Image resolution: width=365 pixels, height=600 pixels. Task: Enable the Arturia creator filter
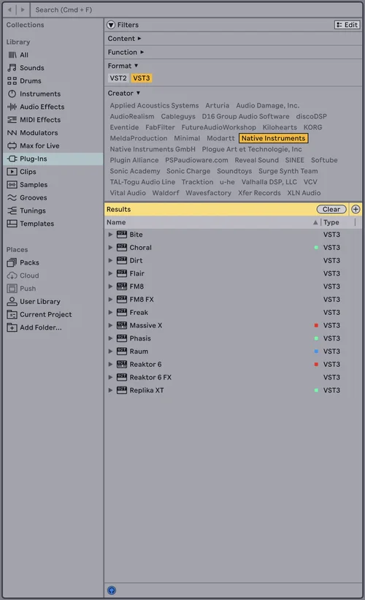point(217,106)
